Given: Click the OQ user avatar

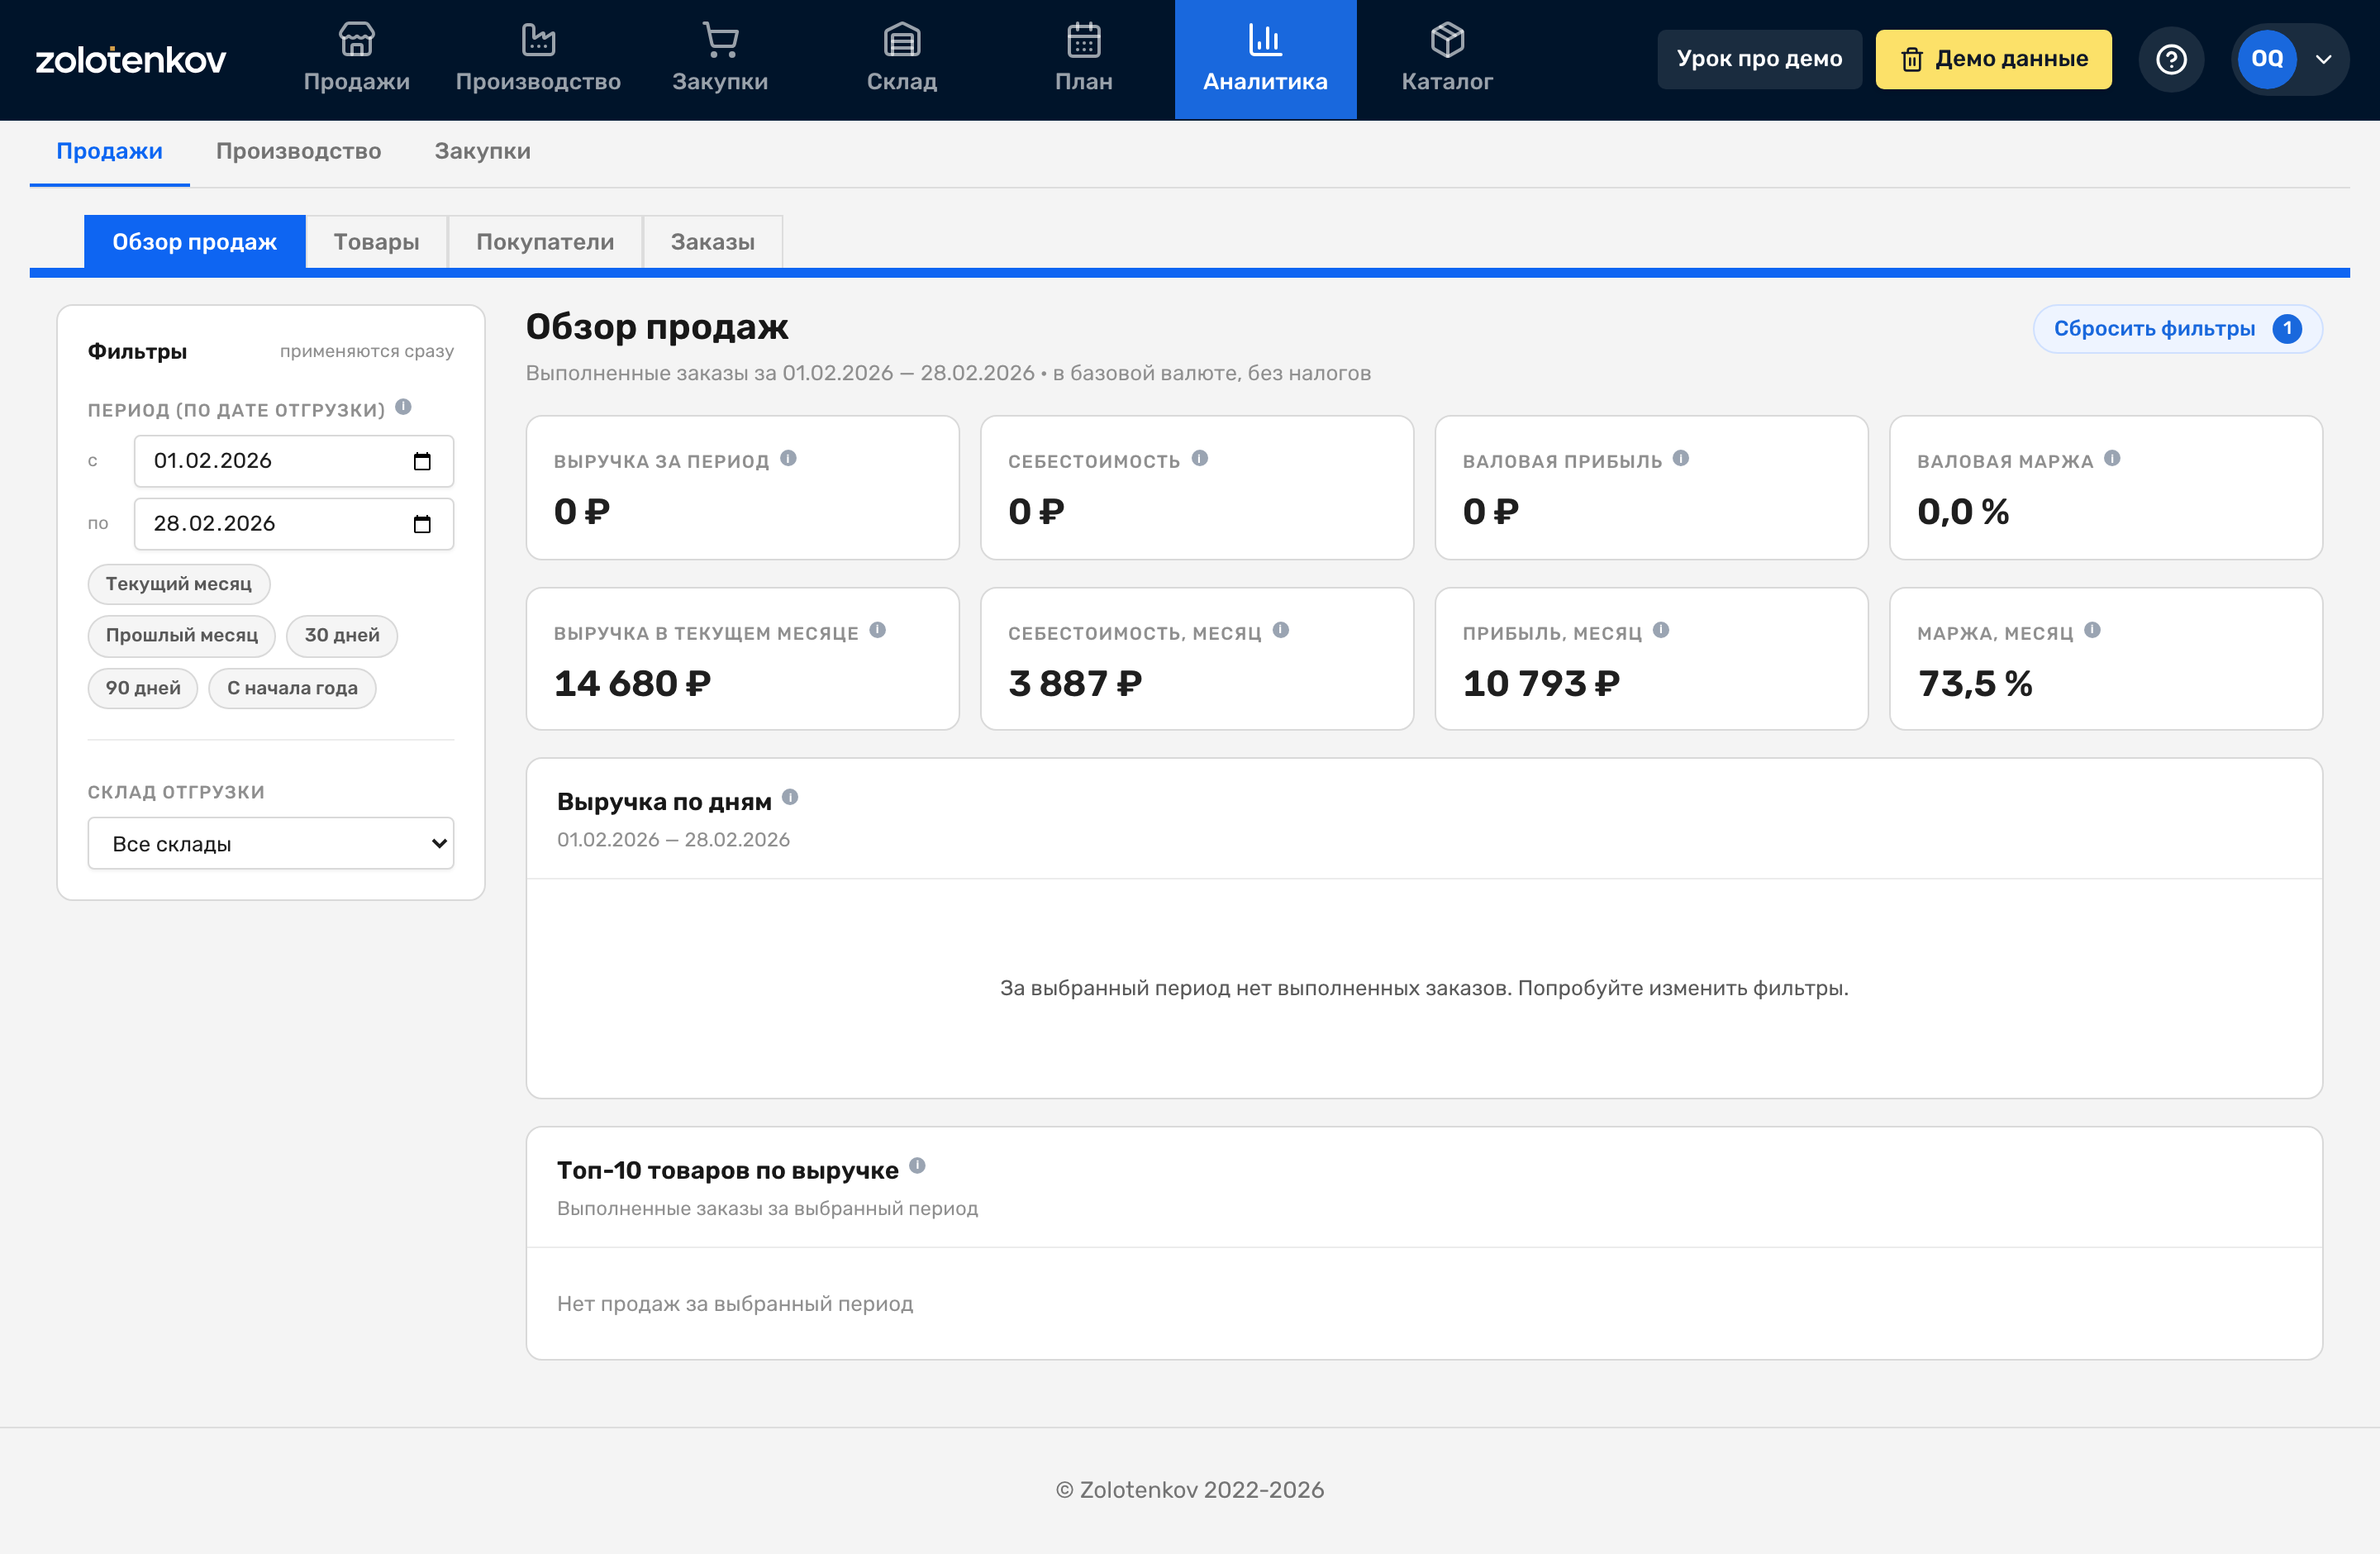Looking at the screenshot, I should 2267,59.
